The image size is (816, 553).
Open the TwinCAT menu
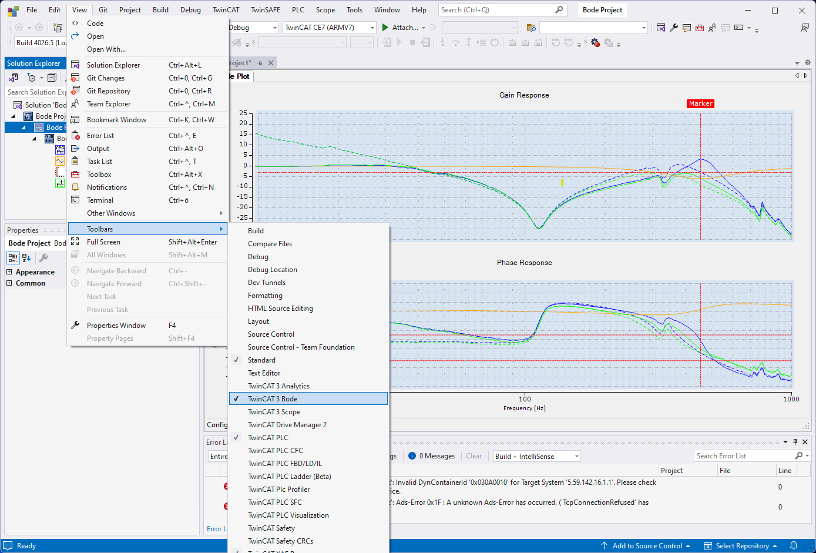pos(226,9)
